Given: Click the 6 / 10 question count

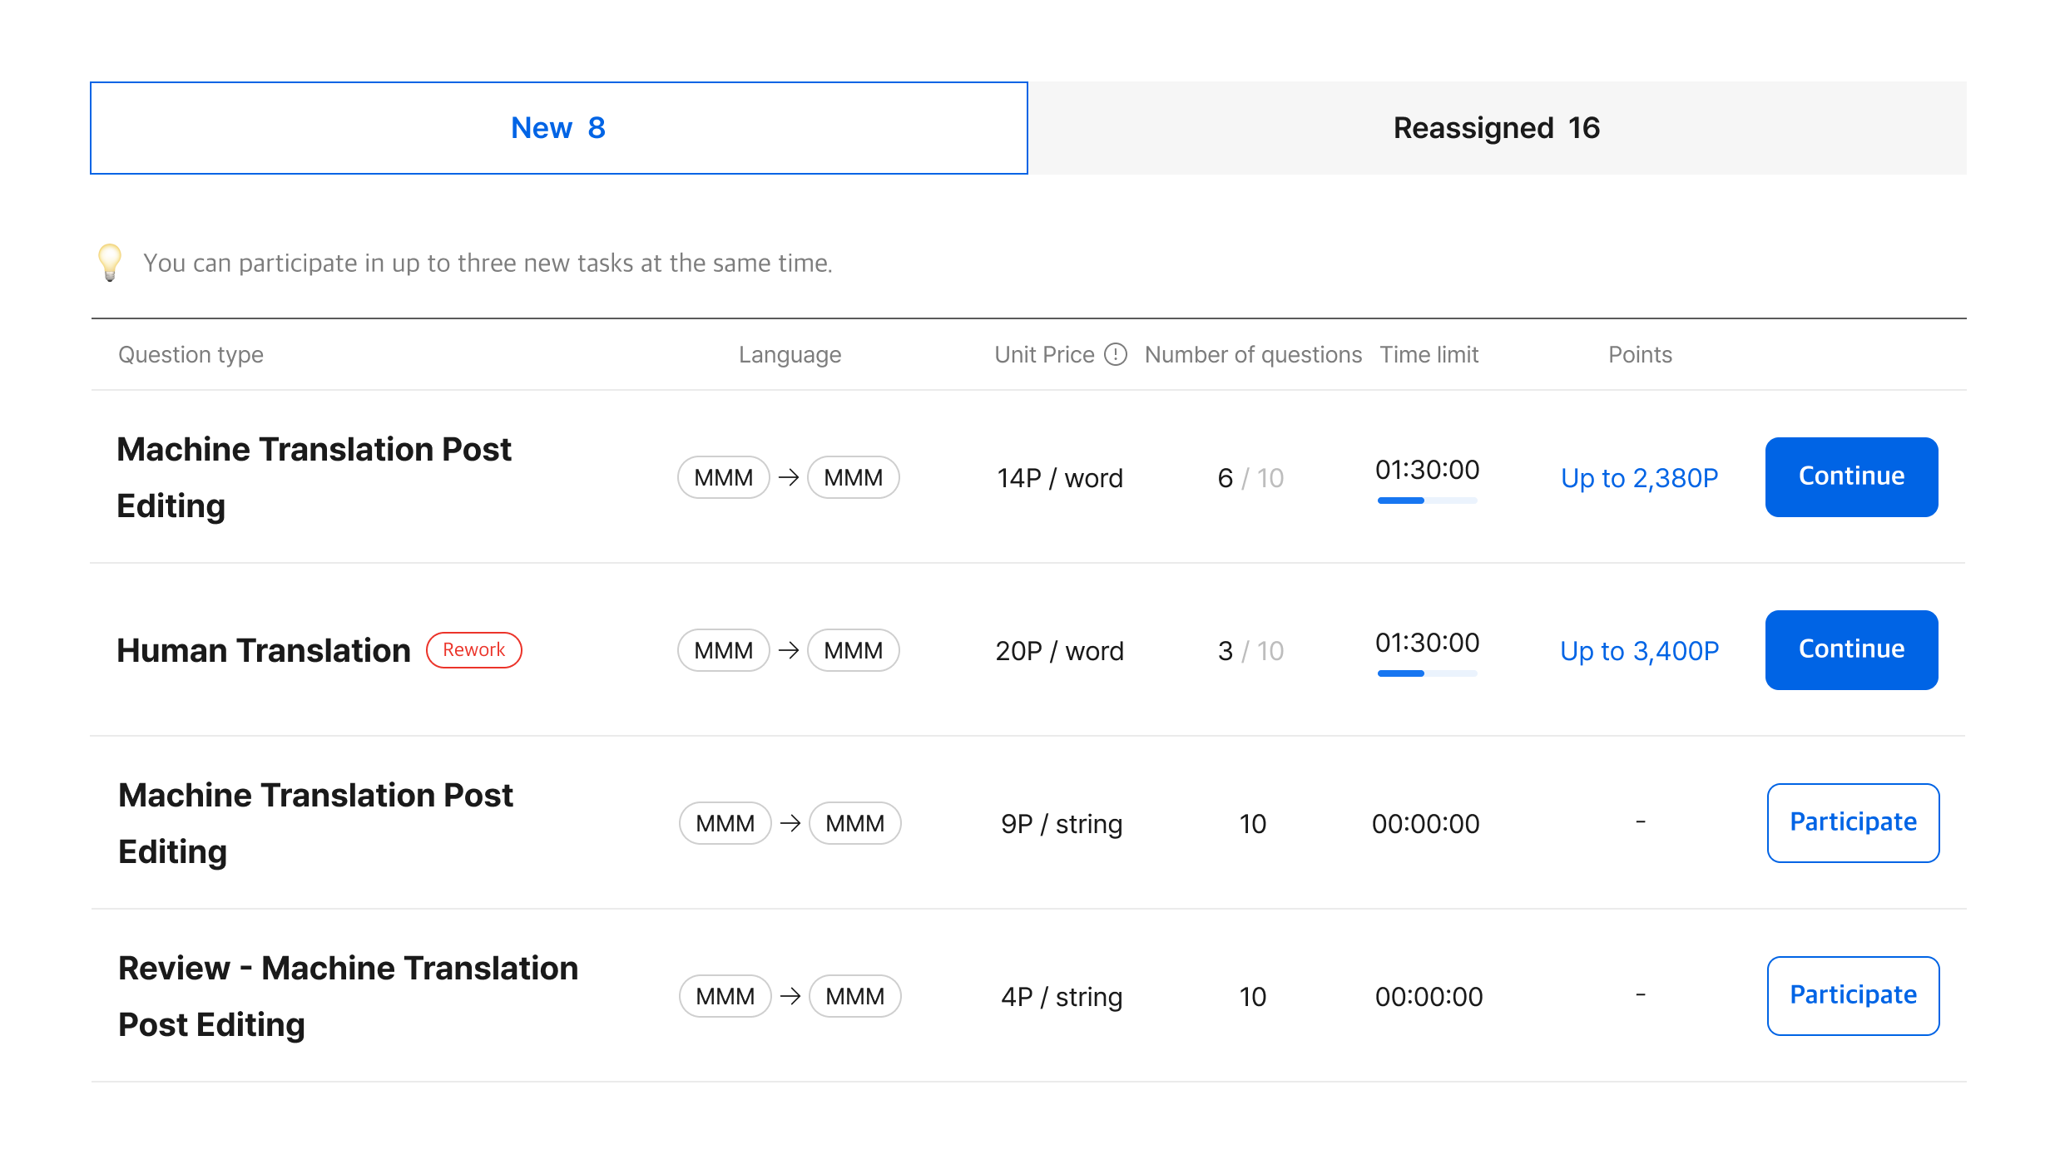Looking at the screenshot, I should 1250,477.
